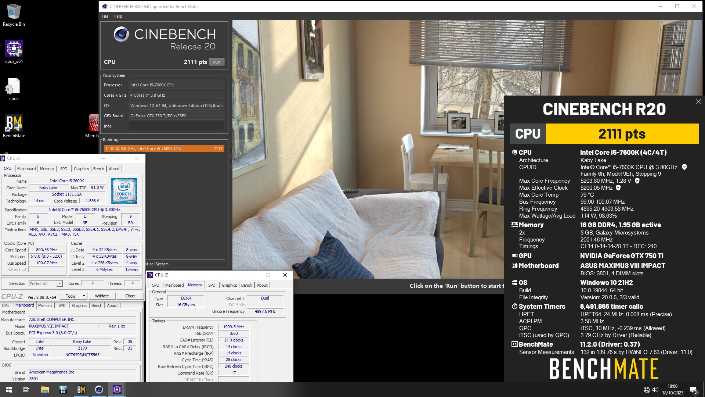Click the Info input field in Cinebench
The width and height of the screenshot is (705, 397).
pyautogui.click(x=176, y=126)
